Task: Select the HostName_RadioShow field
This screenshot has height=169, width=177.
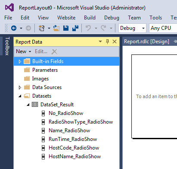Action: tap(75, 156)
